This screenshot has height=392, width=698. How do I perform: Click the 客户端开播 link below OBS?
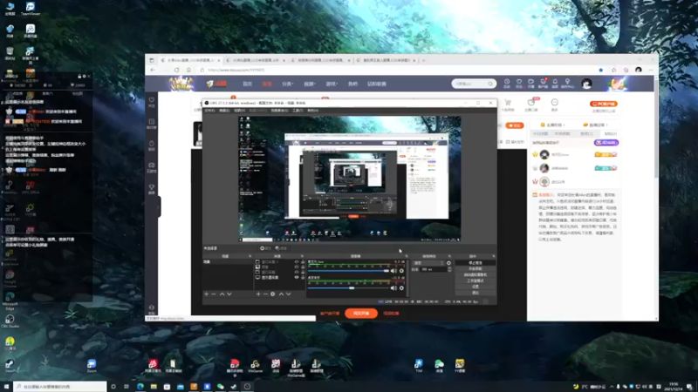(330, 314)
